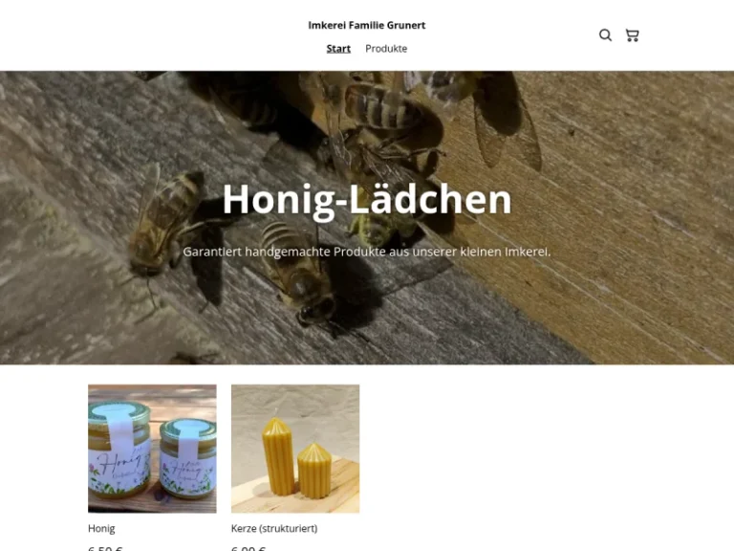Open the Produkte menu item
Image resolution: width=734 pixels, height=551 pixels.
386,49
